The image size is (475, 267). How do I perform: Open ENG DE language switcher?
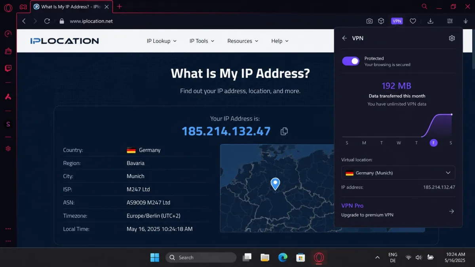pos(393,258)
